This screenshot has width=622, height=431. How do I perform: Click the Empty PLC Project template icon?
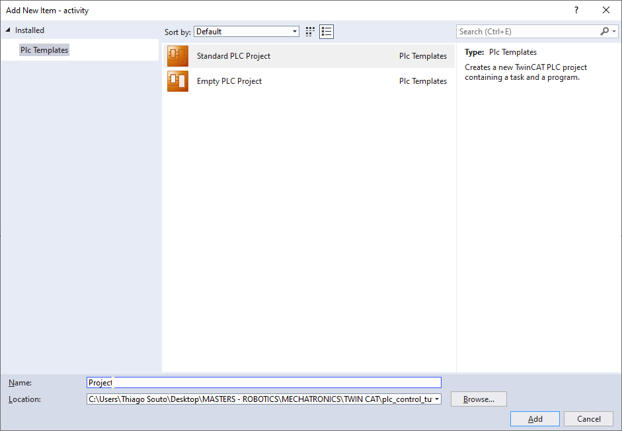(178, 81)
